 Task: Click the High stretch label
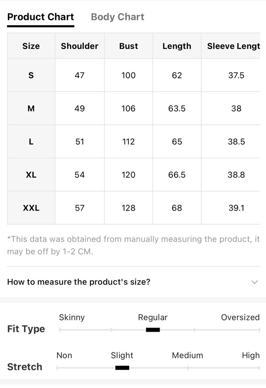251,356
